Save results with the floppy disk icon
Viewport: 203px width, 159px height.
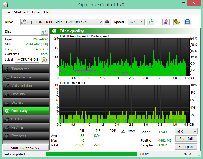click(x=188, y=22)
